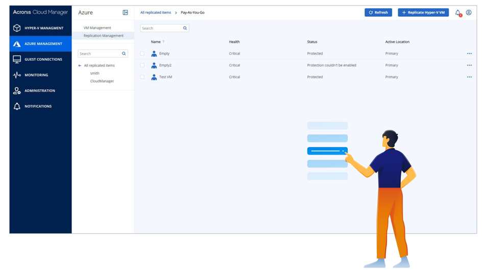
Task: Go to Azure Management section
Action: tap(40, 44)
